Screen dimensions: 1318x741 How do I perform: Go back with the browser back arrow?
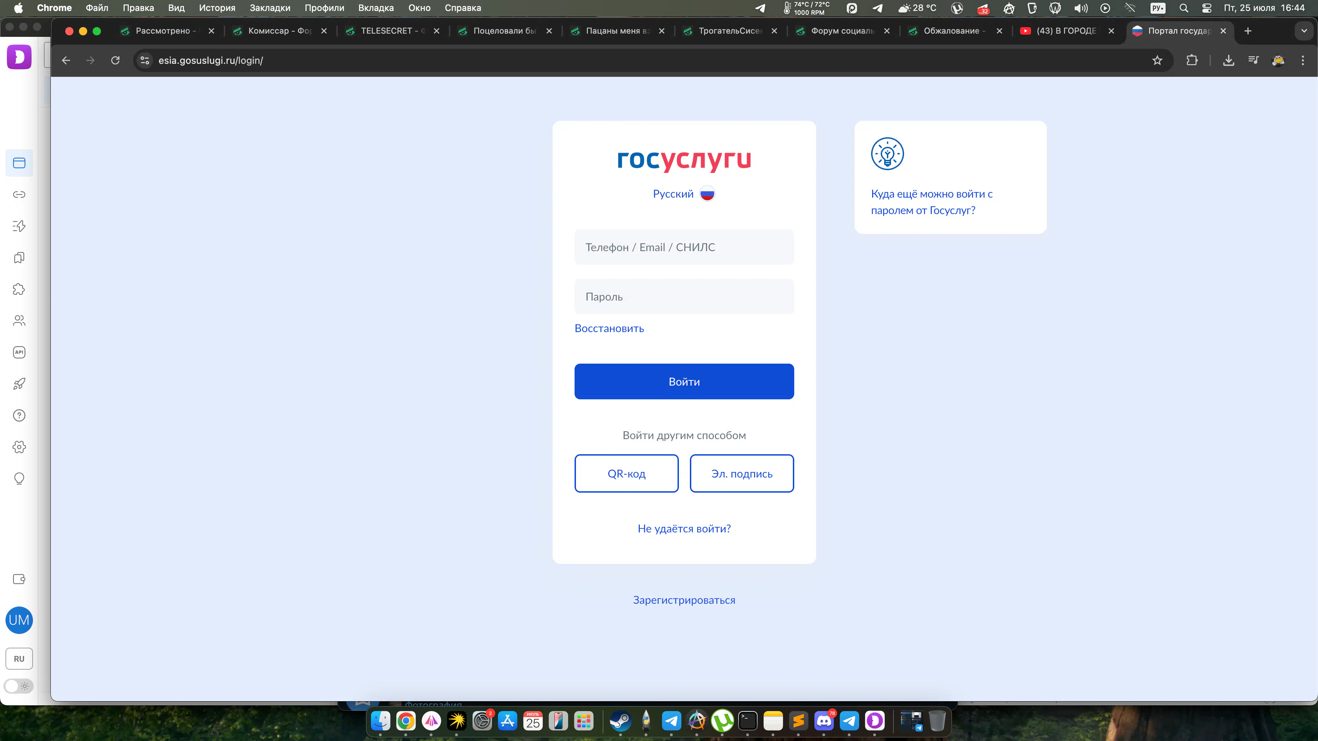[66, 60]
